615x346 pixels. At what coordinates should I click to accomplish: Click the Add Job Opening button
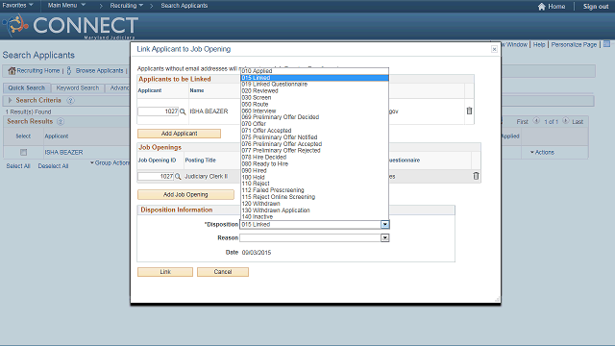click(x=185, y=194)
